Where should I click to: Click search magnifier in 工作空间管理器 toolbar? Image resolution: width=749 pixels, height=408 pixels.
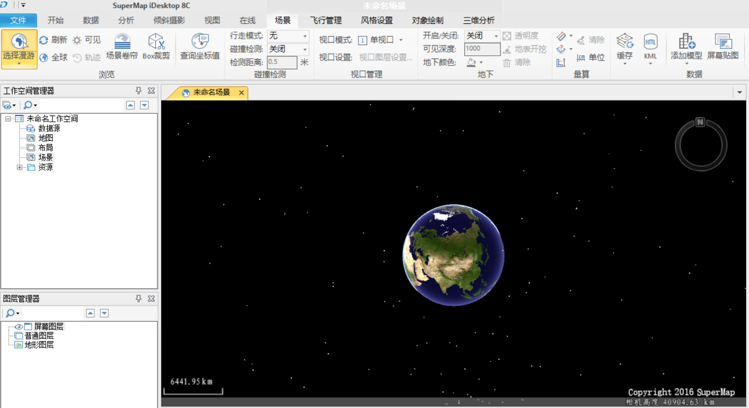point(28,105)
